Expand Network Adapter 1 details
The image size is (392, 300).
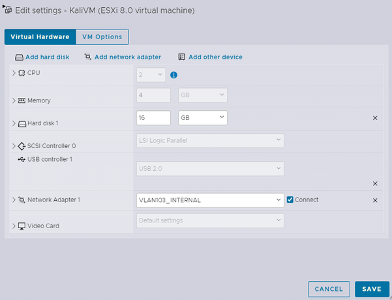[14, 200]
